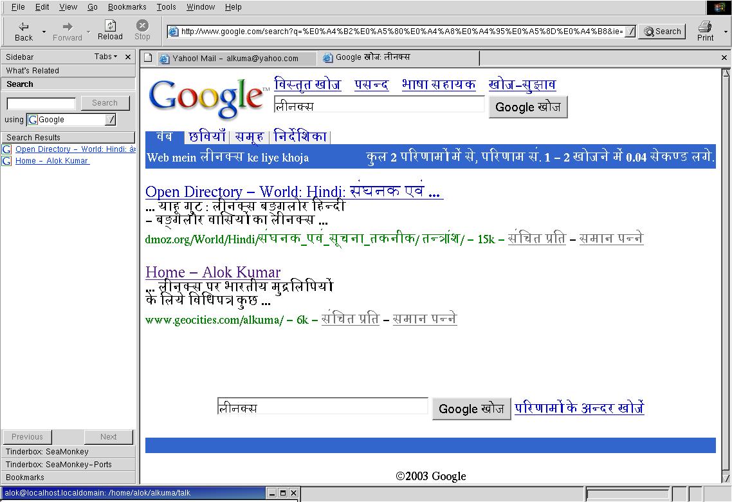Open the Go menu
The height and width of the screenshot is (502, 732).
93,7
